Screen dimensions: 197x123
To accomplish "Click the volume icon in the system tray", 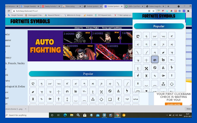I will (x=176, y=115).
